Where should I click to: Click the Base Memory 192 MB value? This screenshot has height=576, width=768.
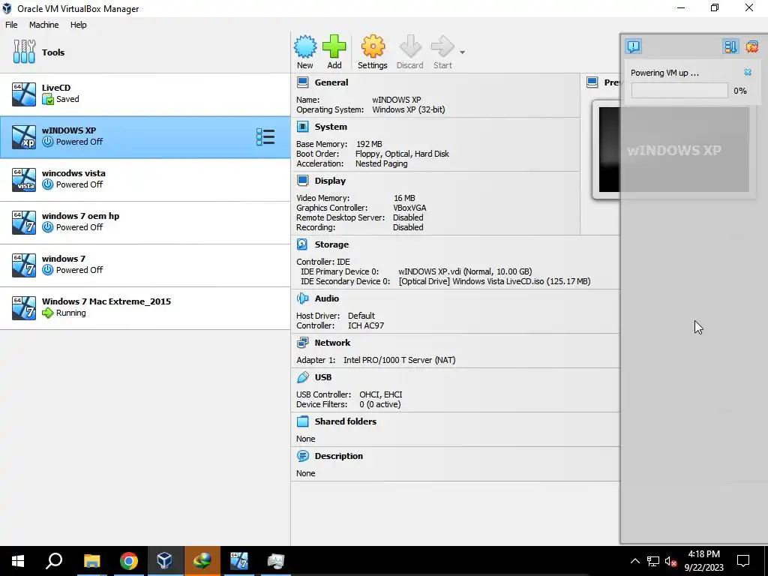click(369, 144)
